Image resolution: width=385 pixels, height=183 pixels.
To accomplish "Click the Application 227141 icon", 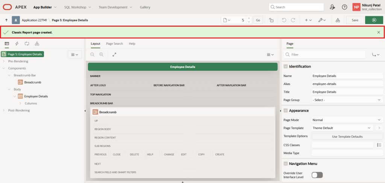I will tap(16, 20).
